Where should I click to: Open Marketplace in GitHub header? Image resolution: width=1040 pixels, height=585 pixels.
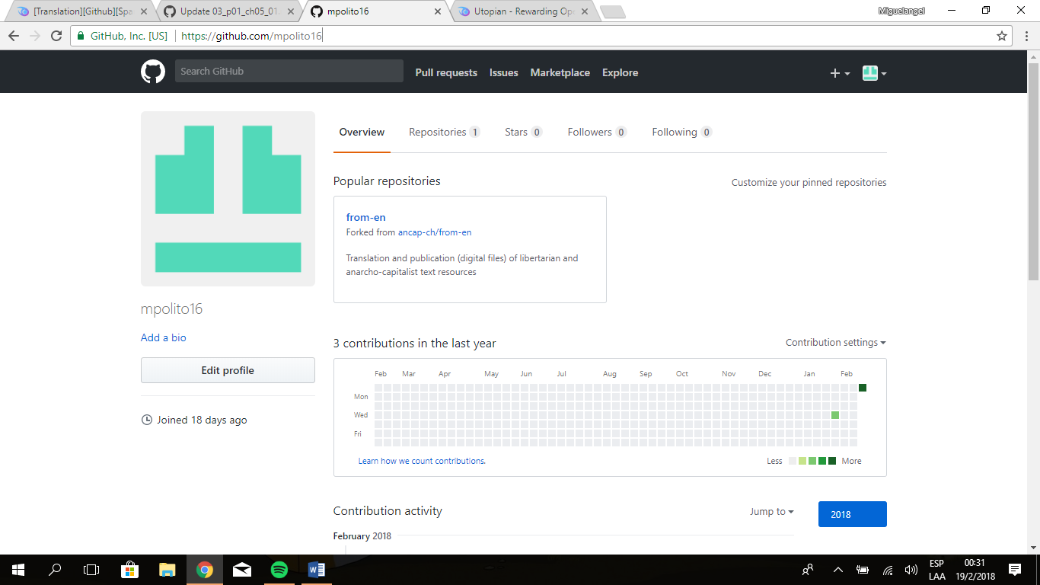[560, 72]
